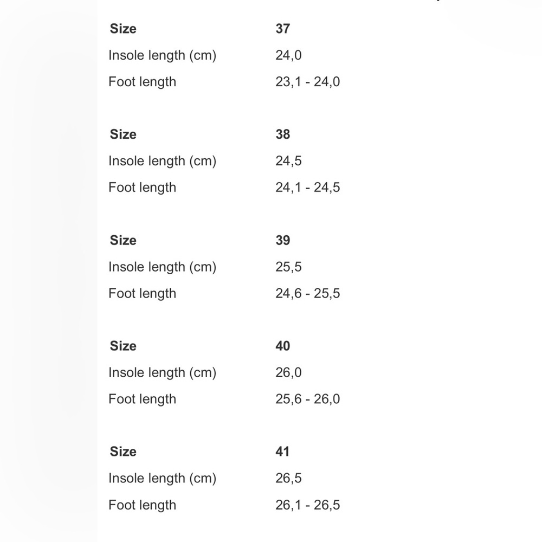This screenshot has width=542, height=542.
Task: Click insole length value 24,0
Action: (289, 55)
